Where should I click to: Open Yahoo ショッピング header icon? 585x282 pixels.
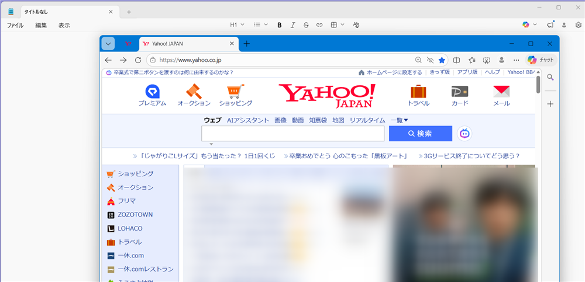coord(236,95)
